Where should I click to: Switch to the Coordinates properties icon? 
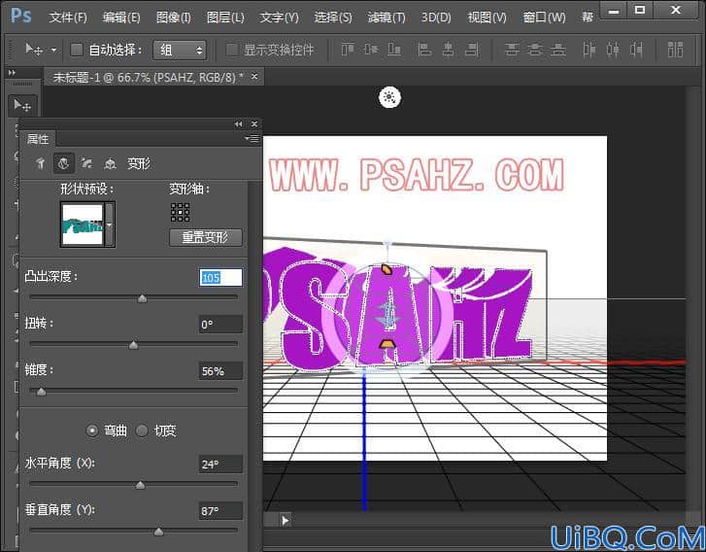(x=111, y=163)
